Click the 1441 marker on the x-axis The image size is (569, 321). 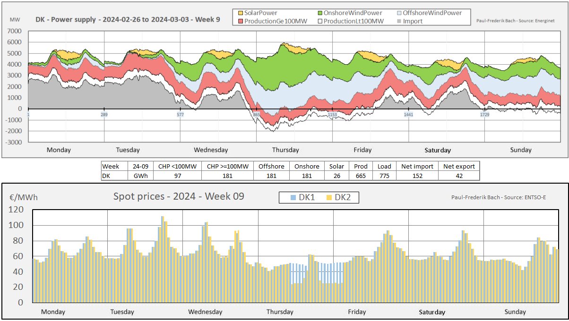(x=408, y=115)
